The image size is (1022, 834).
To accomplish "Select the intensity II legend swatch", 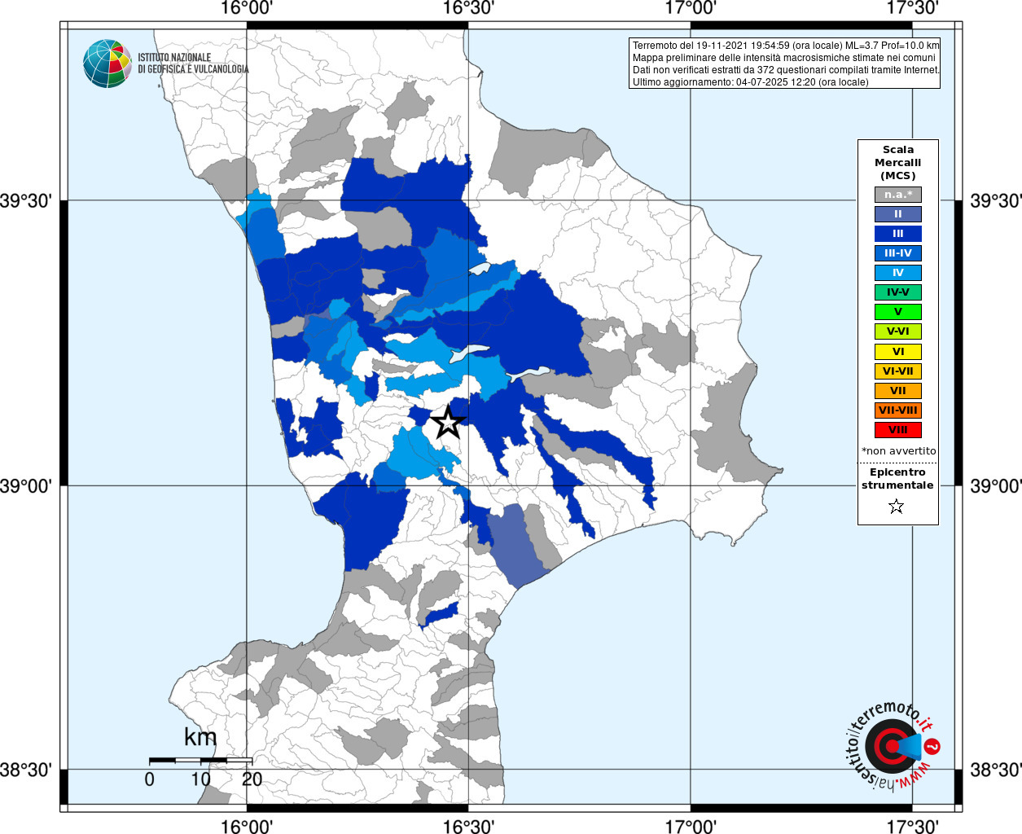I will [x=898, y=214].
